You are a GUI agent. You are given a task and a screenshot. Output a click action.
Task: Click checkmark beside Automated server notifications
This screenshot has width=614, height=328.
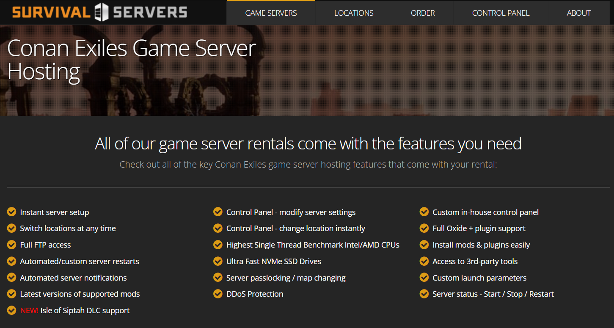click(12, 278)
